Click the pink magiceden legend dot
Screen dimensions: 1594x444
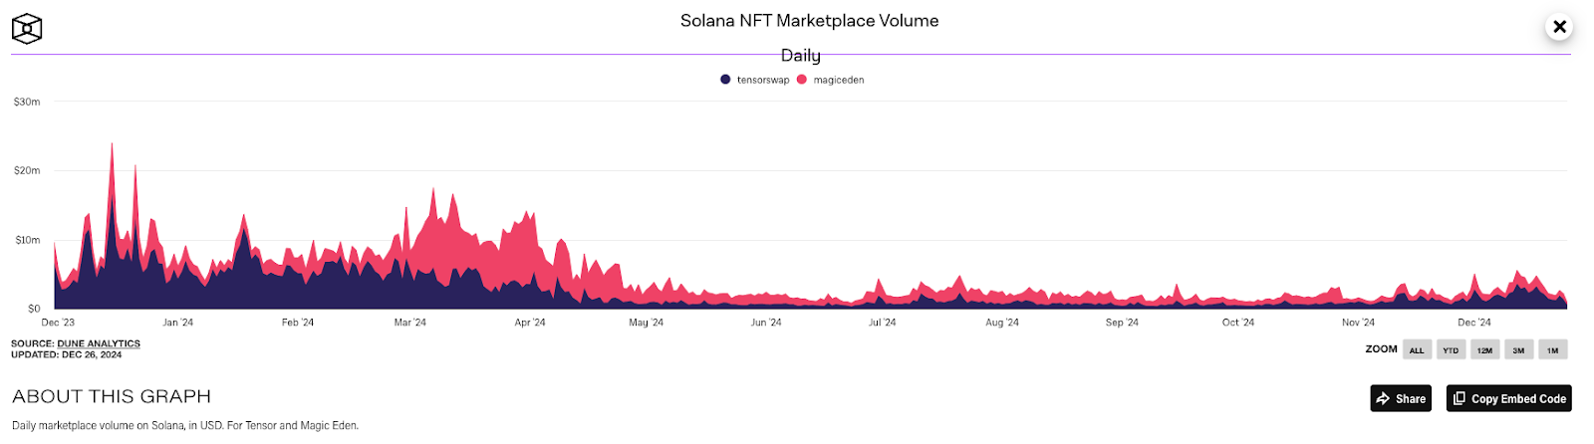(x=802, y=80)
